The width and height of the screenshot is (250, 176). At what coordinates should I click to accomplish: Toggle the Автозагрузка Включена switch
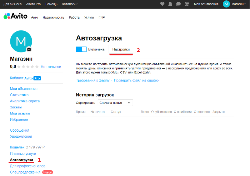81,49
